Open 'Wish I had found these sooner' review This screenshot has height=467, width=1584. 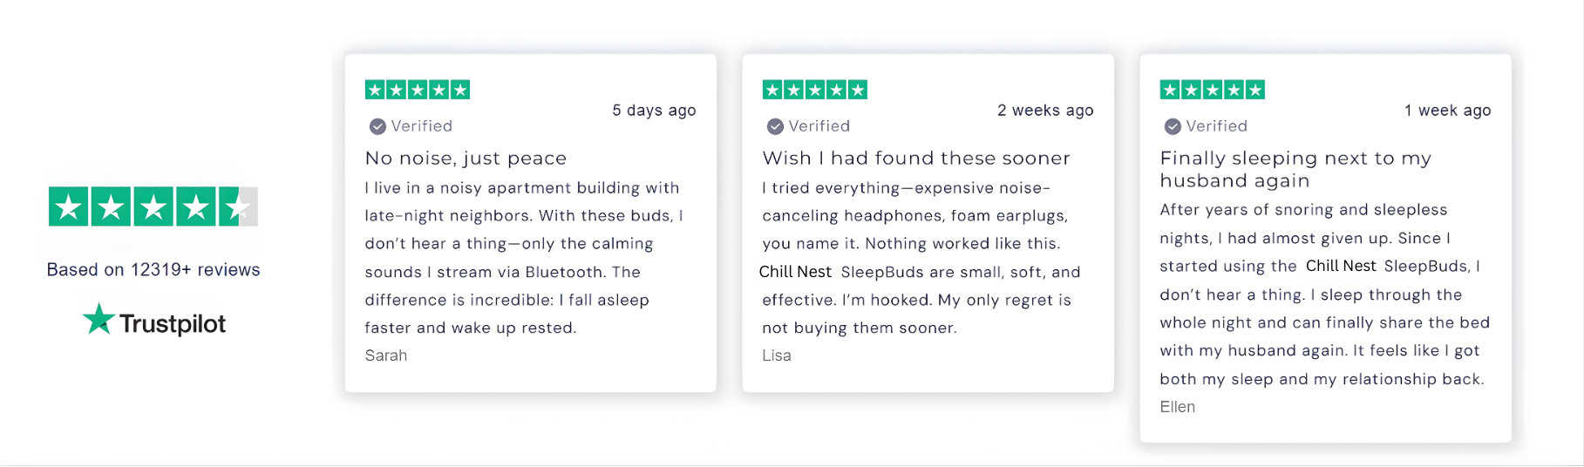click(916, 159)
